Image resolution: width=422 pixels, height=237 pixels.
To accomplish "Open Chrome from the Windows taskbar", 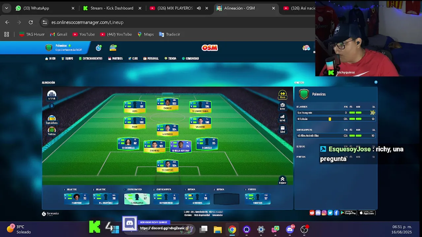I will [232, 229].
